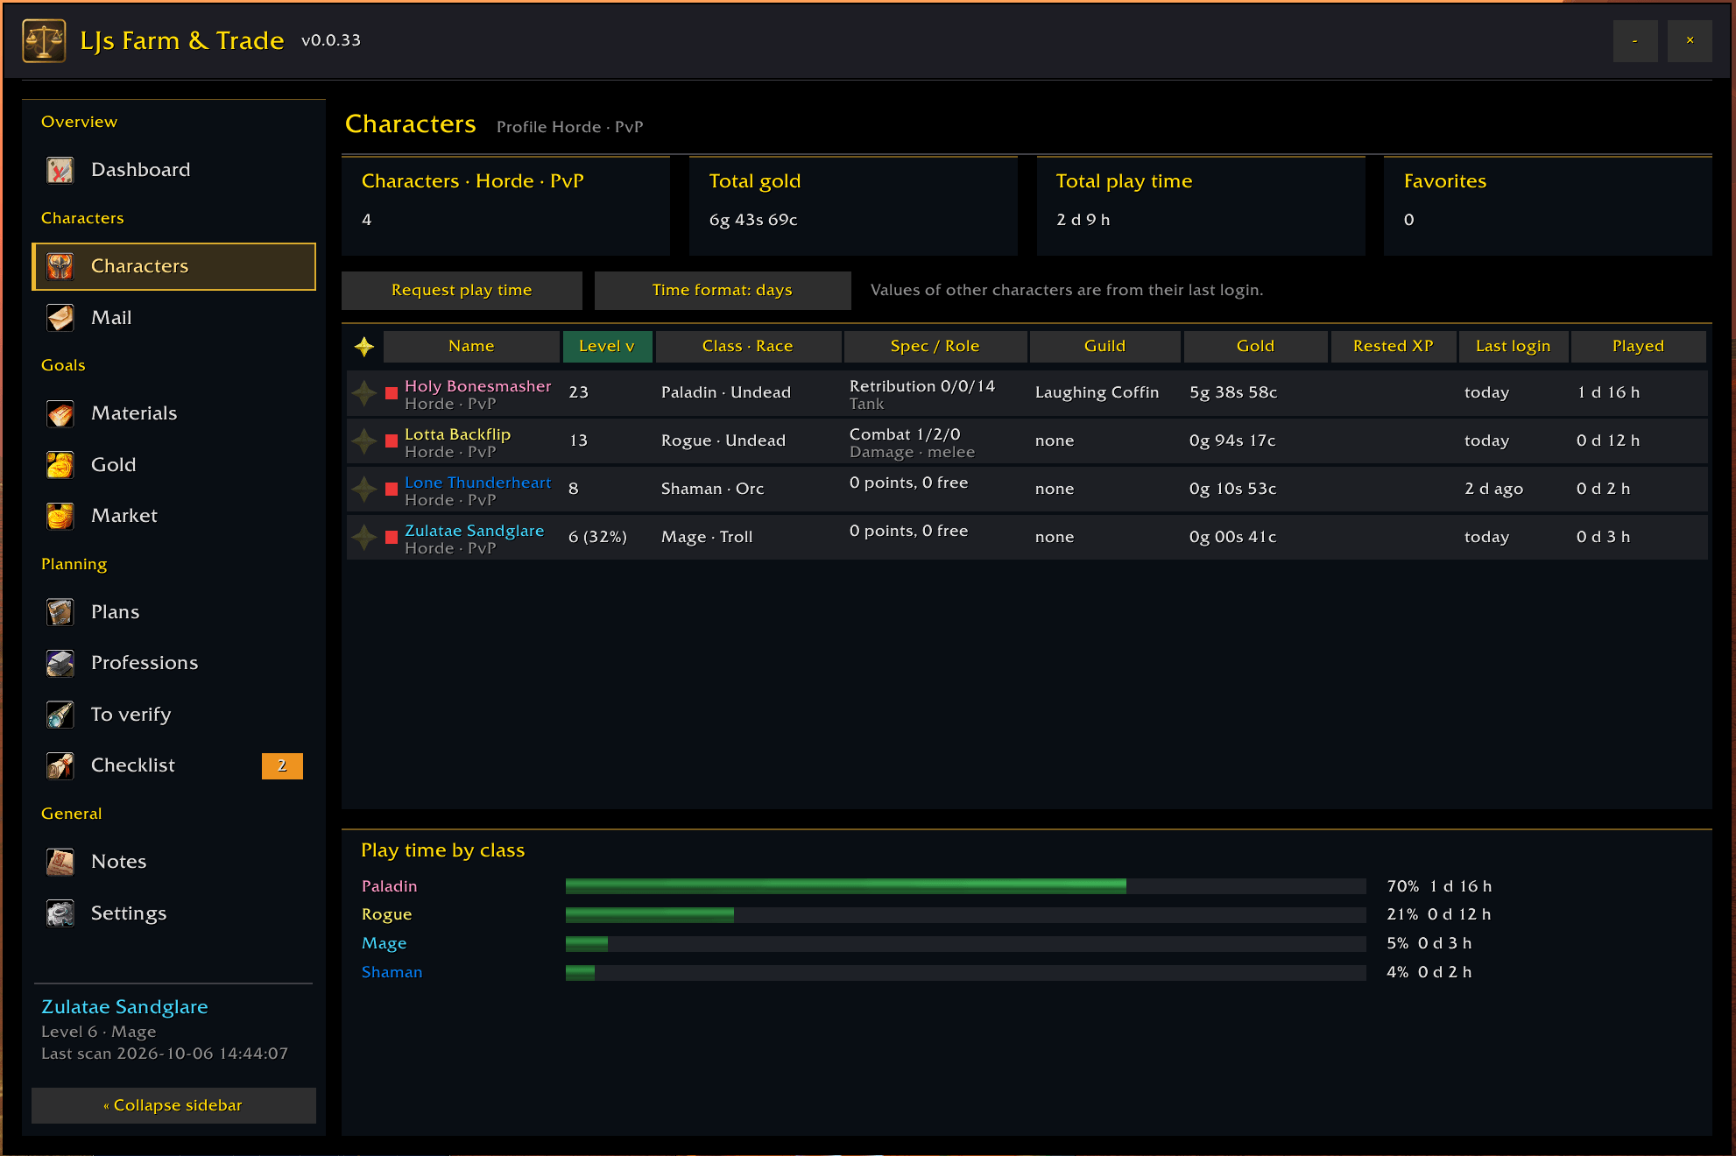Sort table by Name column header

pyautogui.click(x=471, y=347)
